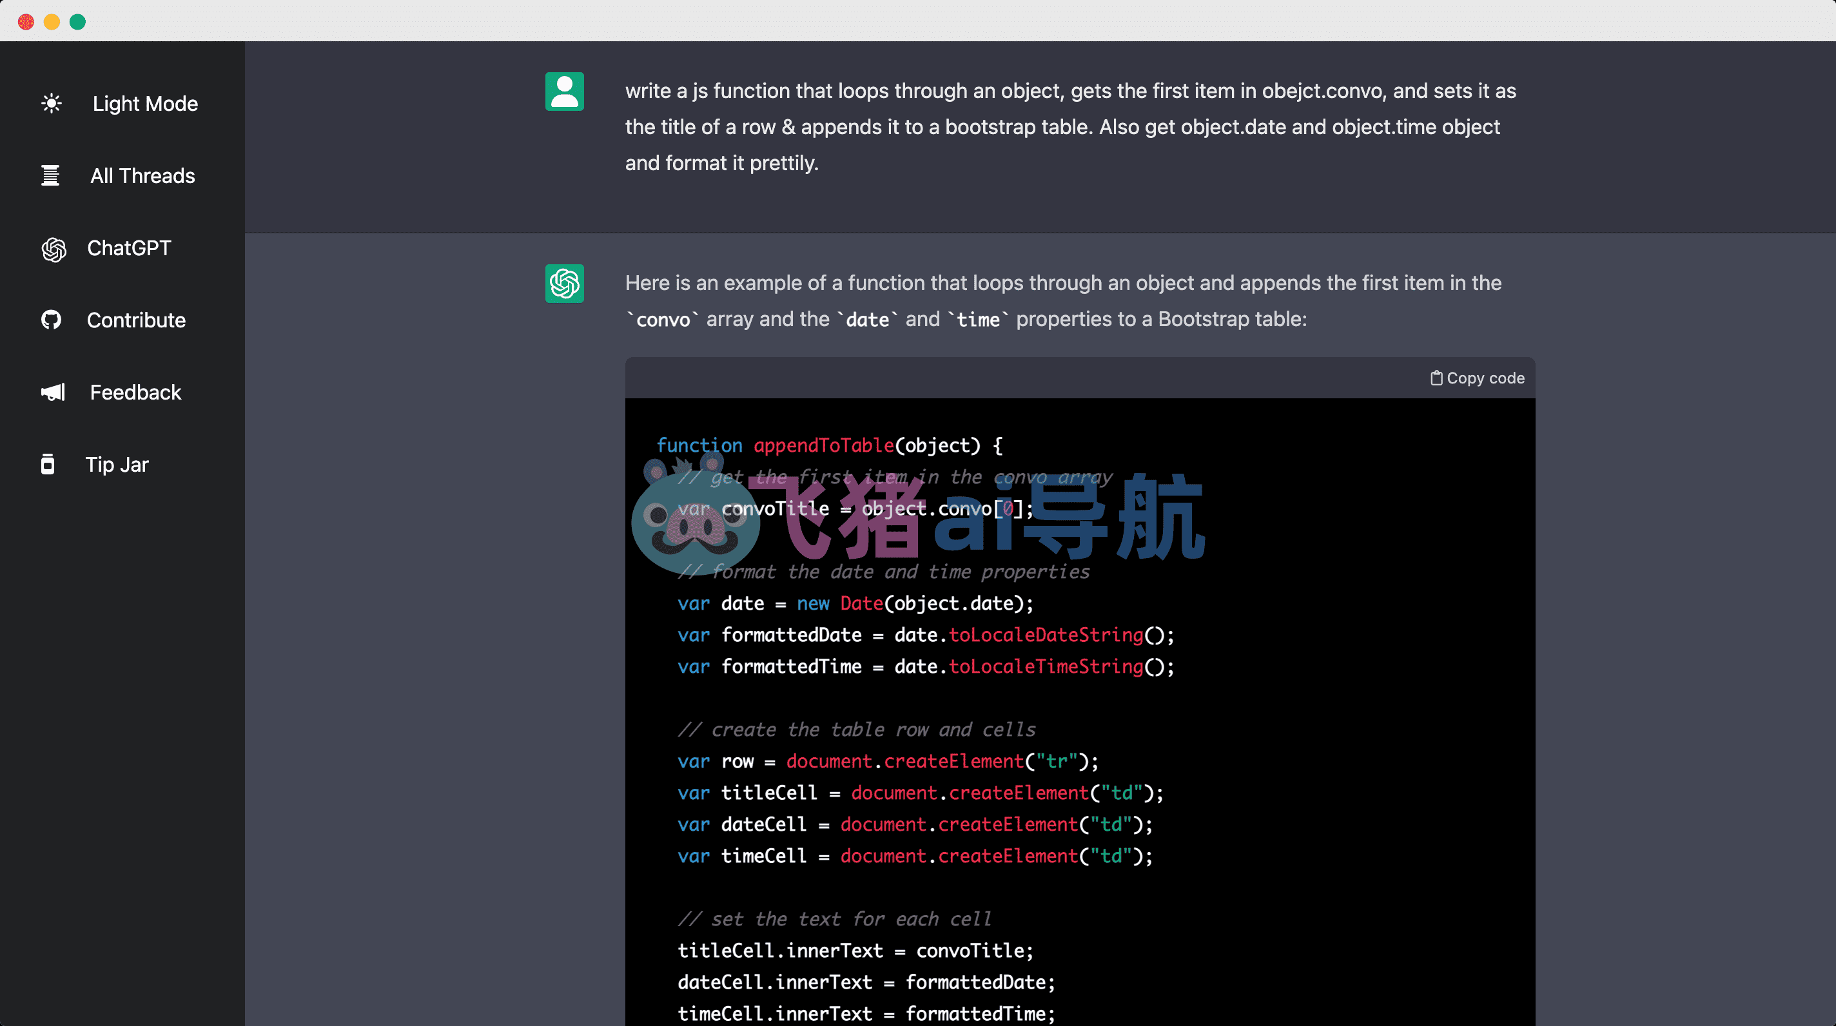
Task: Click the megaphone Feedback icon
Action: point(53,392)
